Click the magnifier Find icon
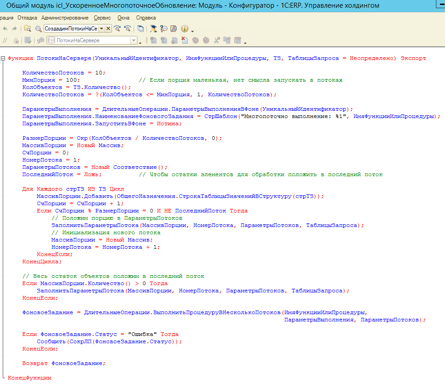This screenshot has height=385, width=445. (x=38, y=29)
